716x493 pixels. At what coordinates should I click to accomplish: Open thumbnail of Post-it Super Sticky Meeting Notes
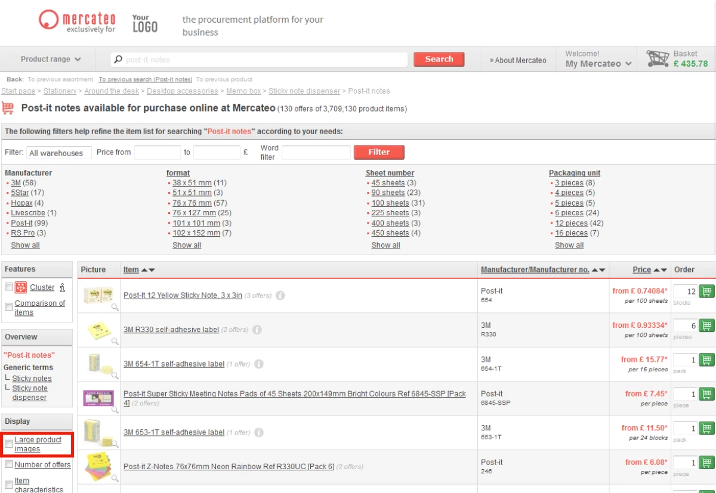coord(98,398)
